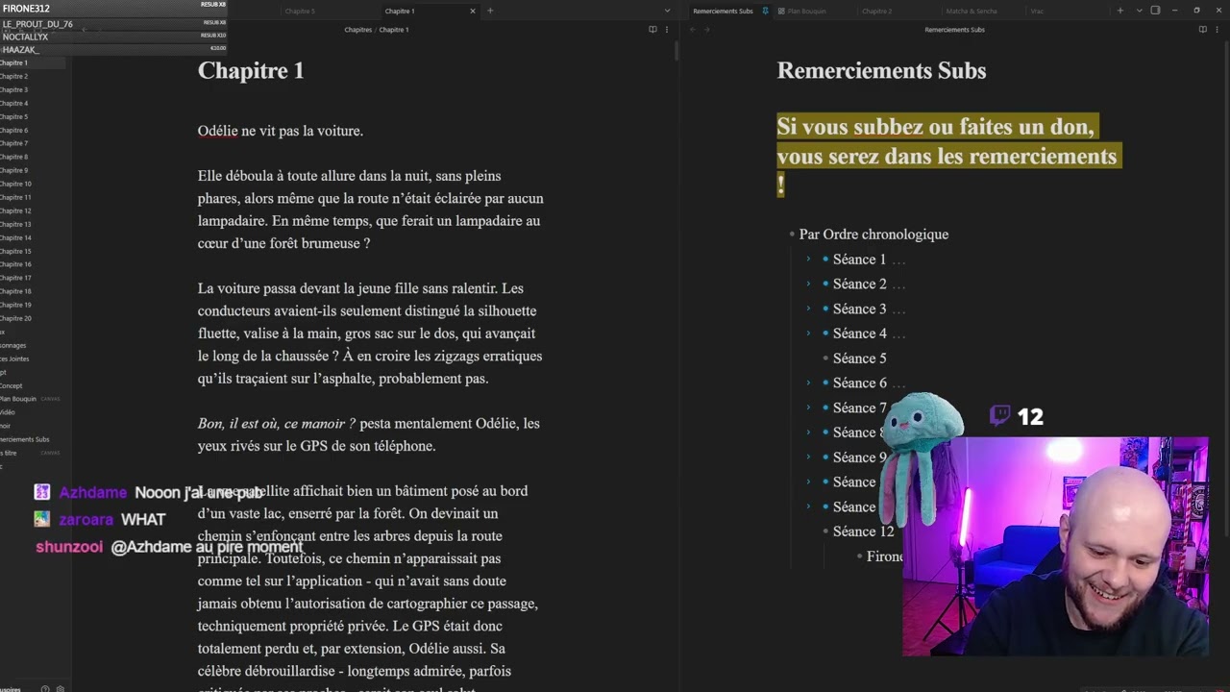
Task: Click the left pane scrollbar
Action: 676,53
